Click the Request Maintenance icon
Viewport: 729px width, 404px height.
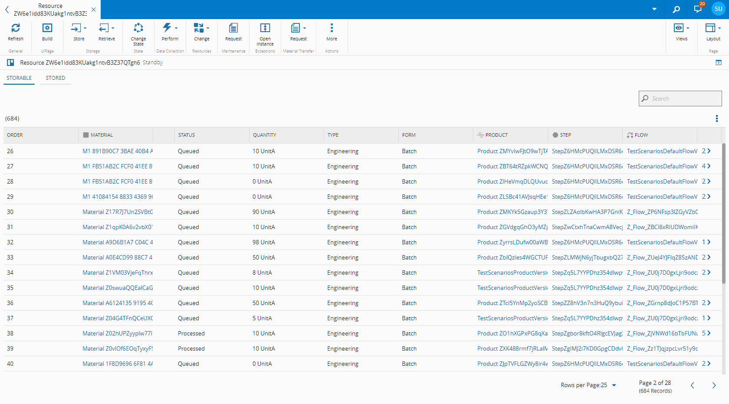pos(233,28)
